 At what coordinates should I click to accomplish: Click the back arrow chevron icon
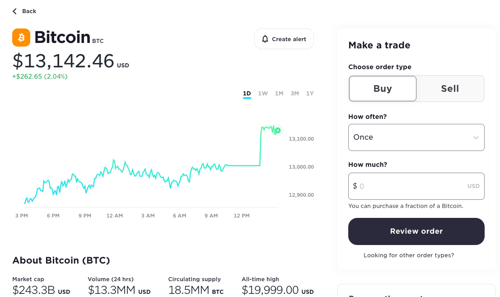tap(14, 11)
